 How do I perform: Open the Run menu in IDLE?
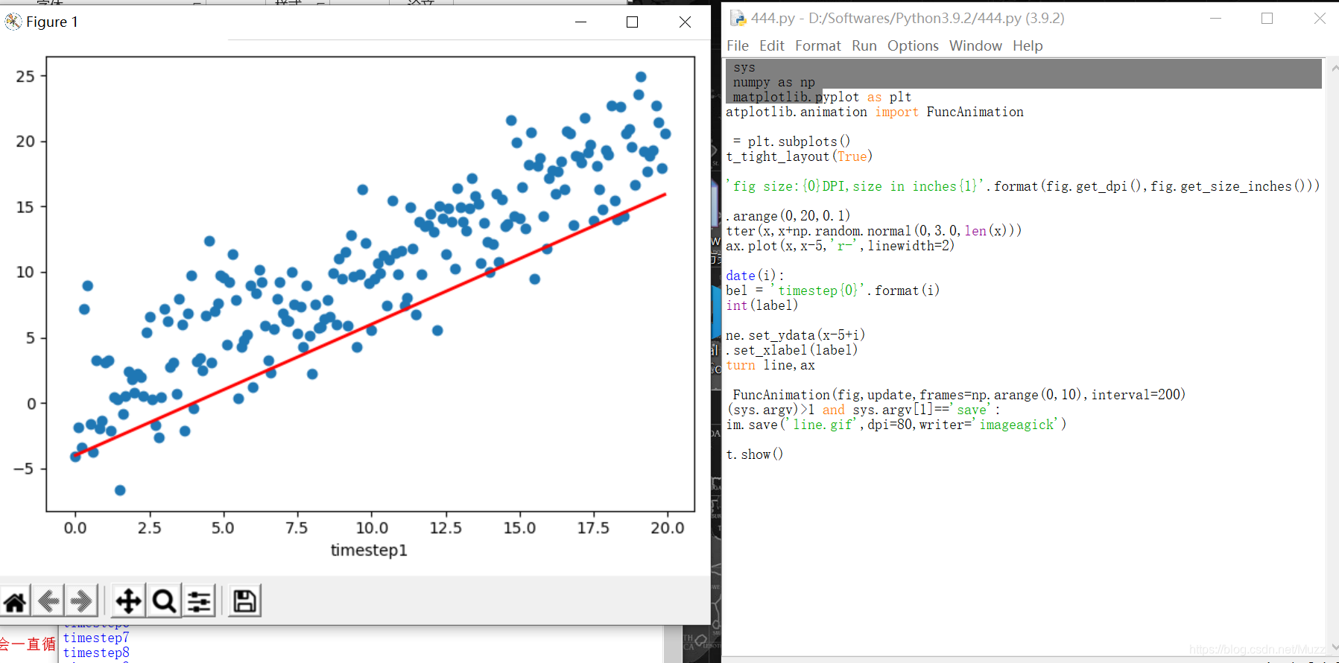864,45
